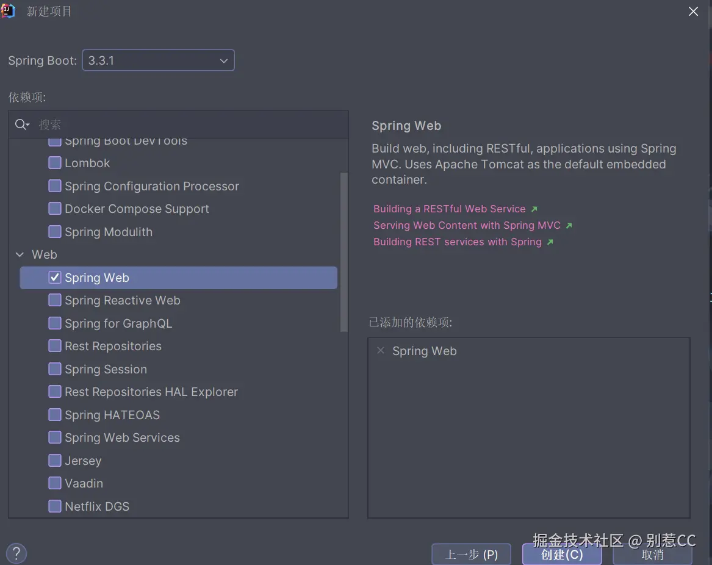Check Rest Repositories checkbox
Image resolution: width=712 pixels, height=565 pixels.
[54, 346]
